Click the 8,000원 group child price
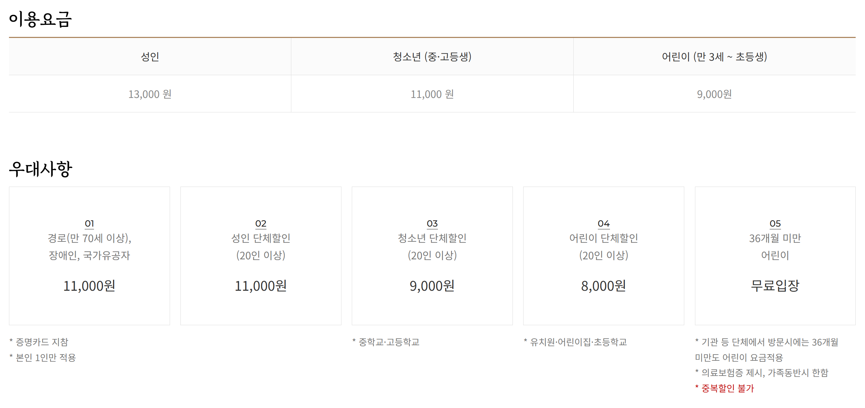Viewport: 865px width, 408px height. click(603, 286)
